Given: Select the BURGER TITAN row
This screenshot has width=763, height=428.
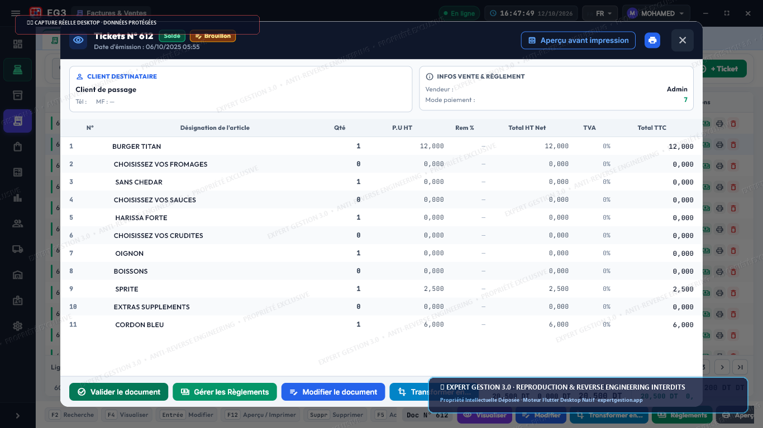Looking at the screenshot, I should click(381, 146).
